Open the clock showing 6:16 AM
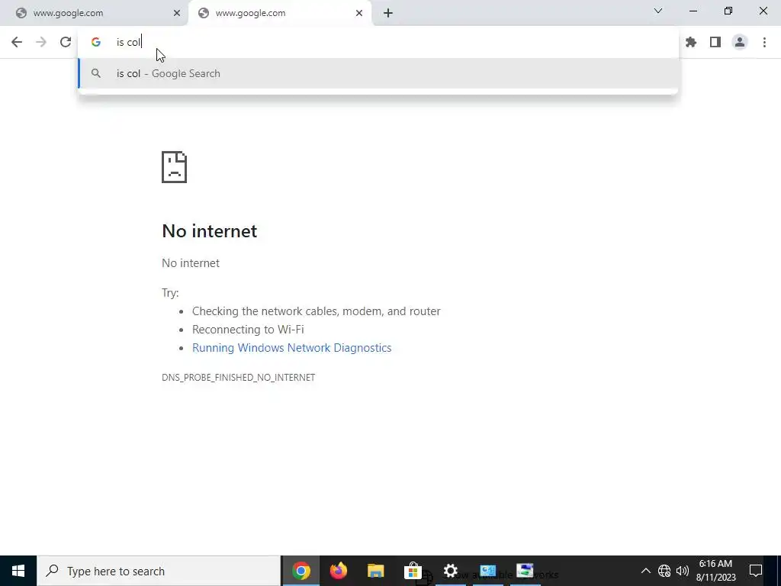 [715, 571]
